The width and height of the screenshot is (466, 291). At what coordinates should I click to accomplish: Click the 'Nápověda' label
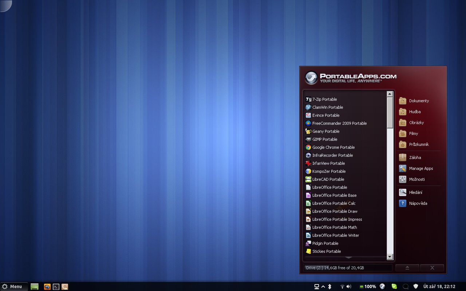pos(418,203)
